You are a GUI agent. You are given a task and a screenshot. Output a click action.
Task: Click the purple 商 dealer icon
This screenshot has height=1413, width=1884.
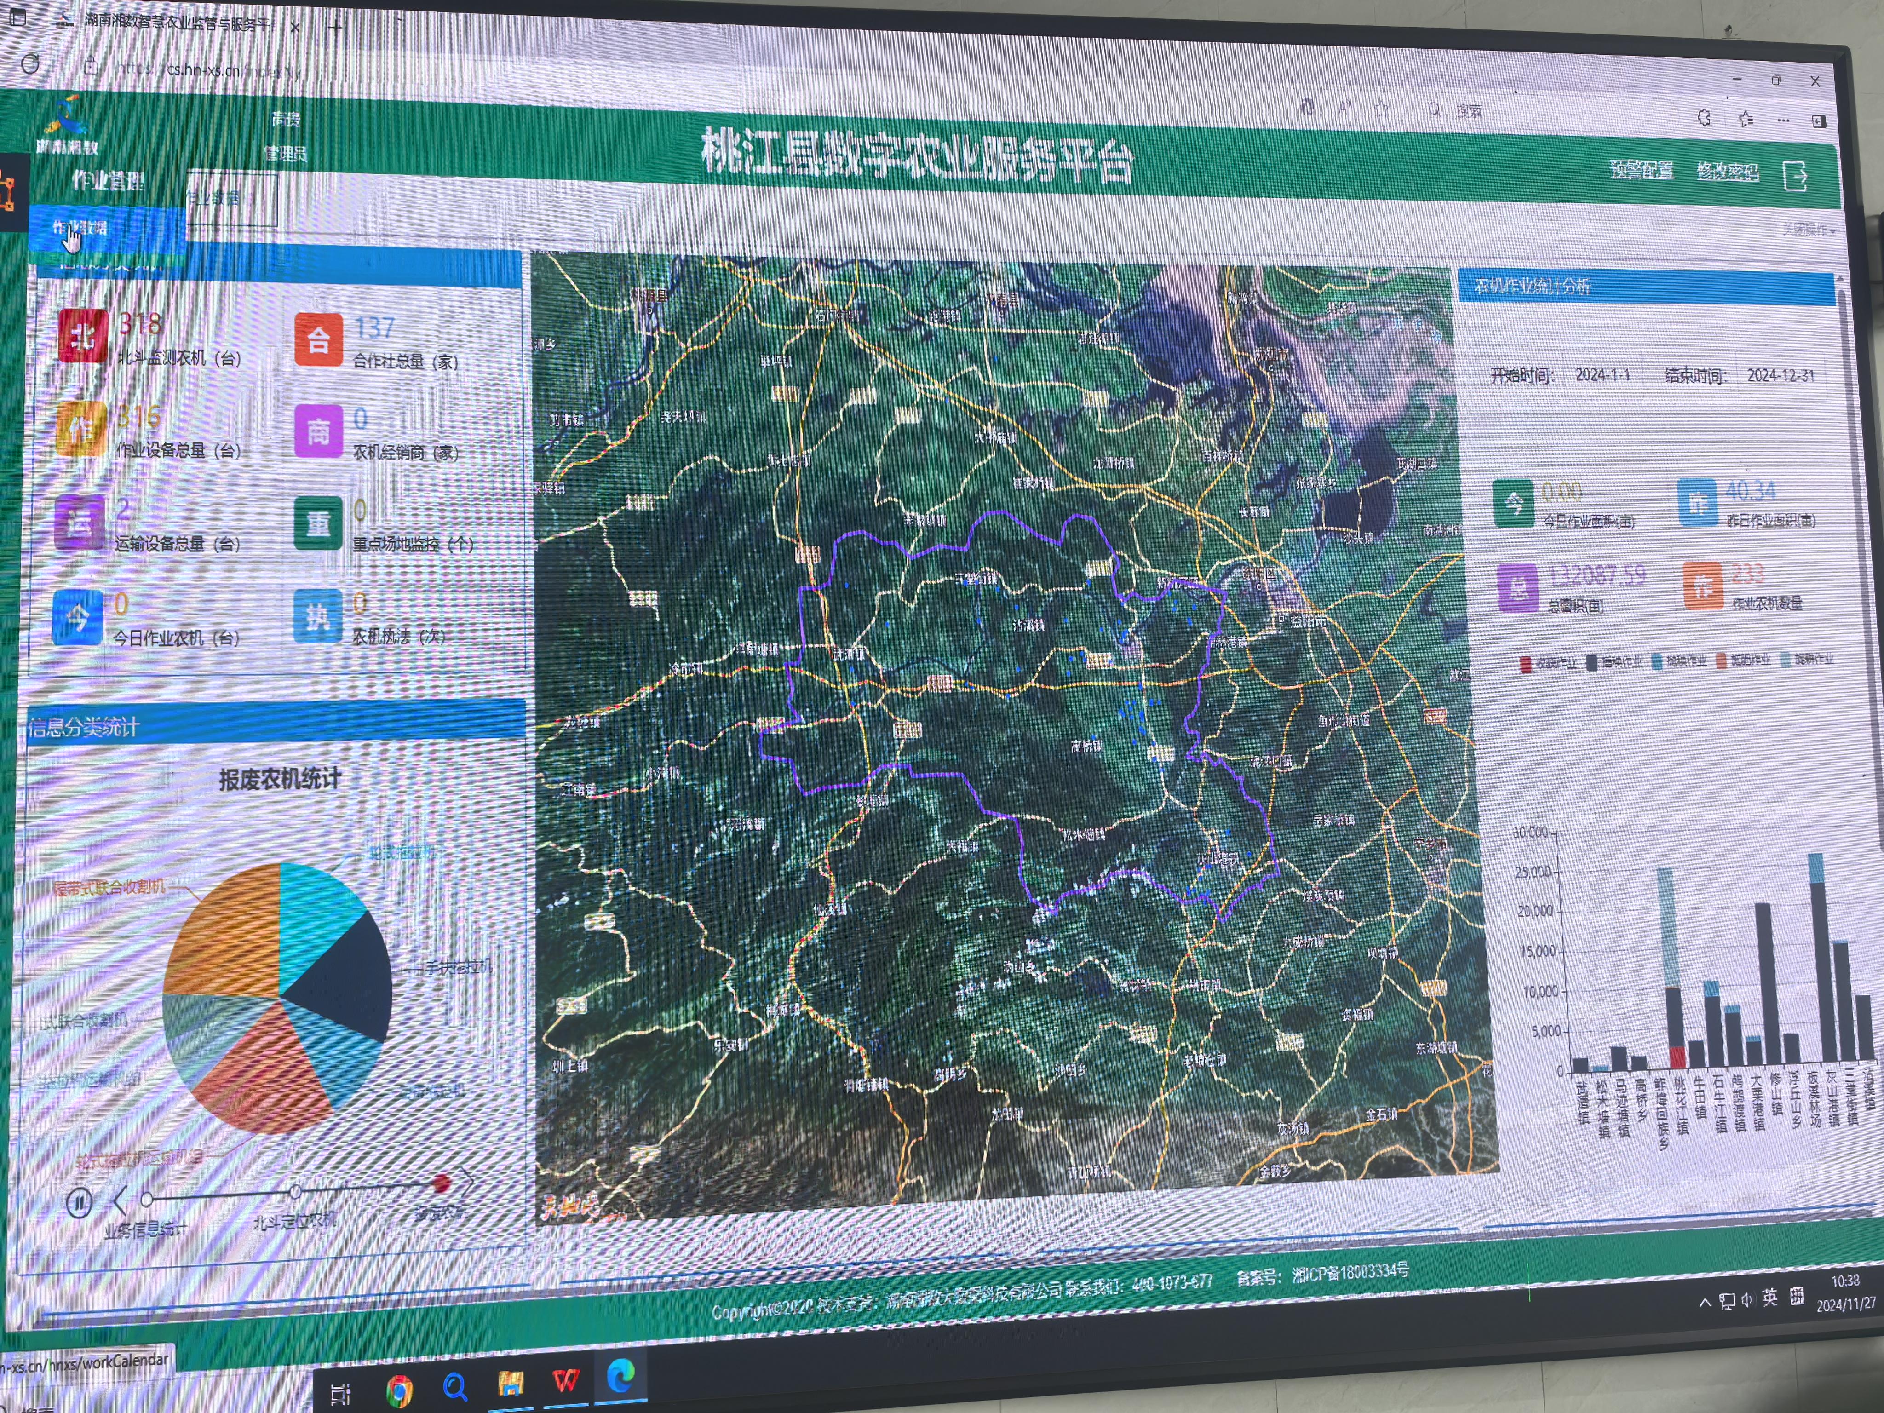tap(319, 431)
